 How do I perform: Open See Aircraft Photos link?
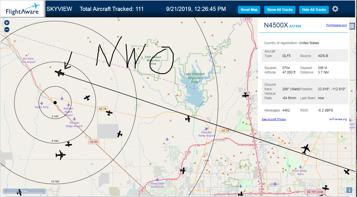[274, 119]
